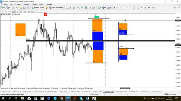Switch chart to line chart type
Viewport: 181px width, 101px height.
(x=74, y=8)
